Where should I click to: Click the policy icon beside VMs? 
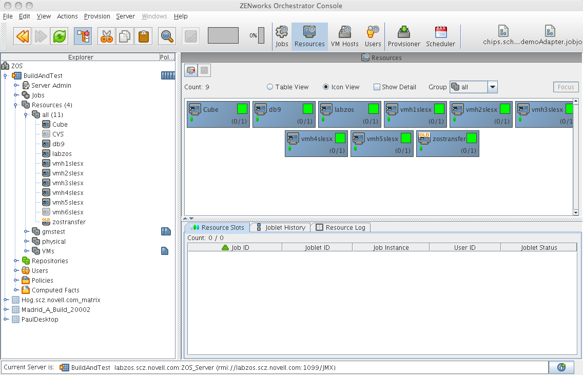[165, 251]
